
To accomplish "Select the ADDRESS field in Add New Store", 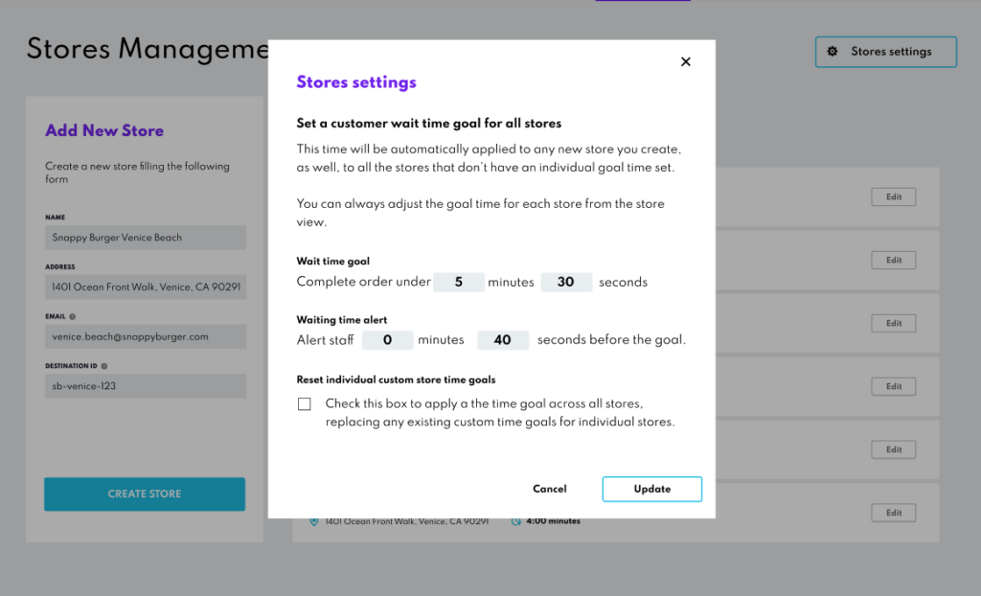I will (146, 287).
